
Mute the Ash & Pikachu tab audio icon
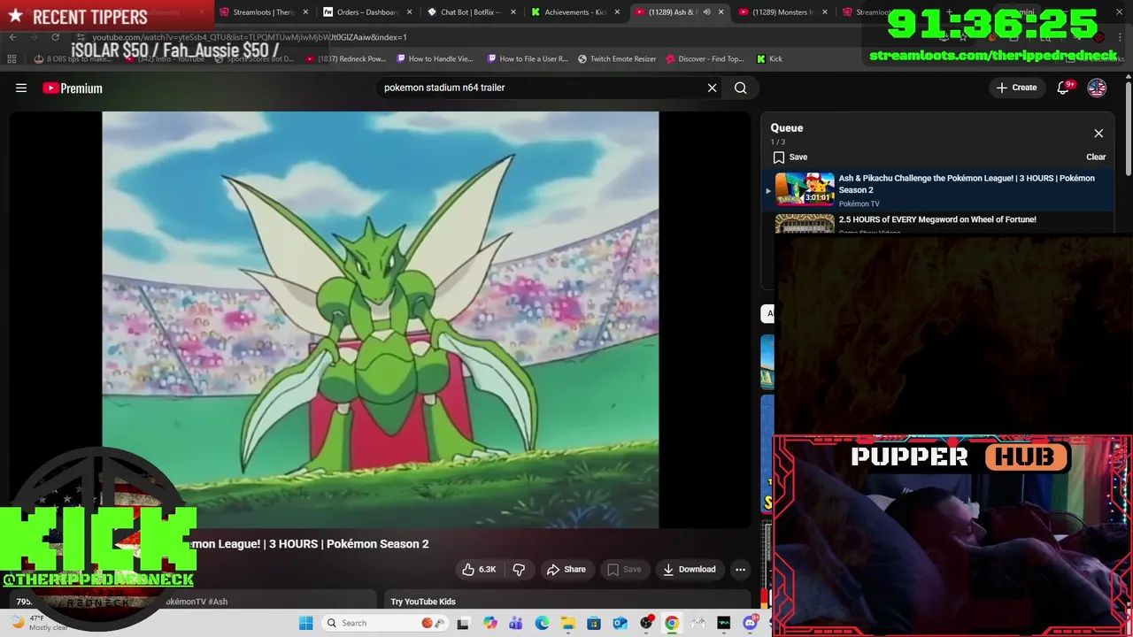[706, 12]
